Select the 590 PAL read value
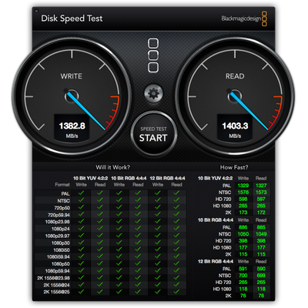Screen dimensions: 308x308 point(261,269)
